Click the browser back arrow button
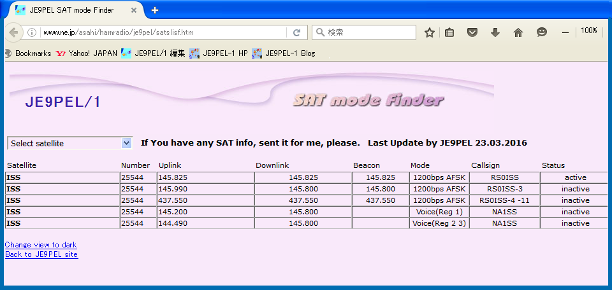The height and width of the screenshot is (290, 612). click(x=13, y=32)
